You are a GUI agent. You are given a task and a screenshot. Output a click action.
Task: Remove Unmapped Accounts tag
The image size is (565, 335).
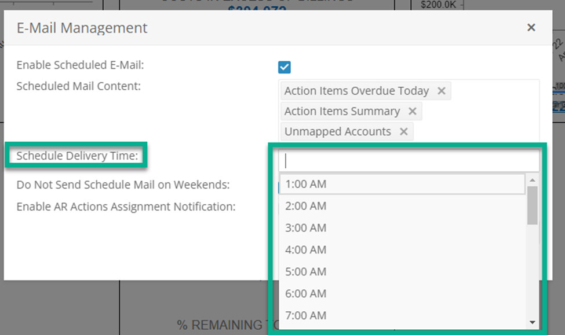[403, 131]
